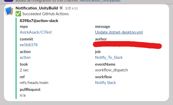This screenshot has height=105, width=173.
Task: Select the workflow_dispatch event value
Action: pos(111,70)
